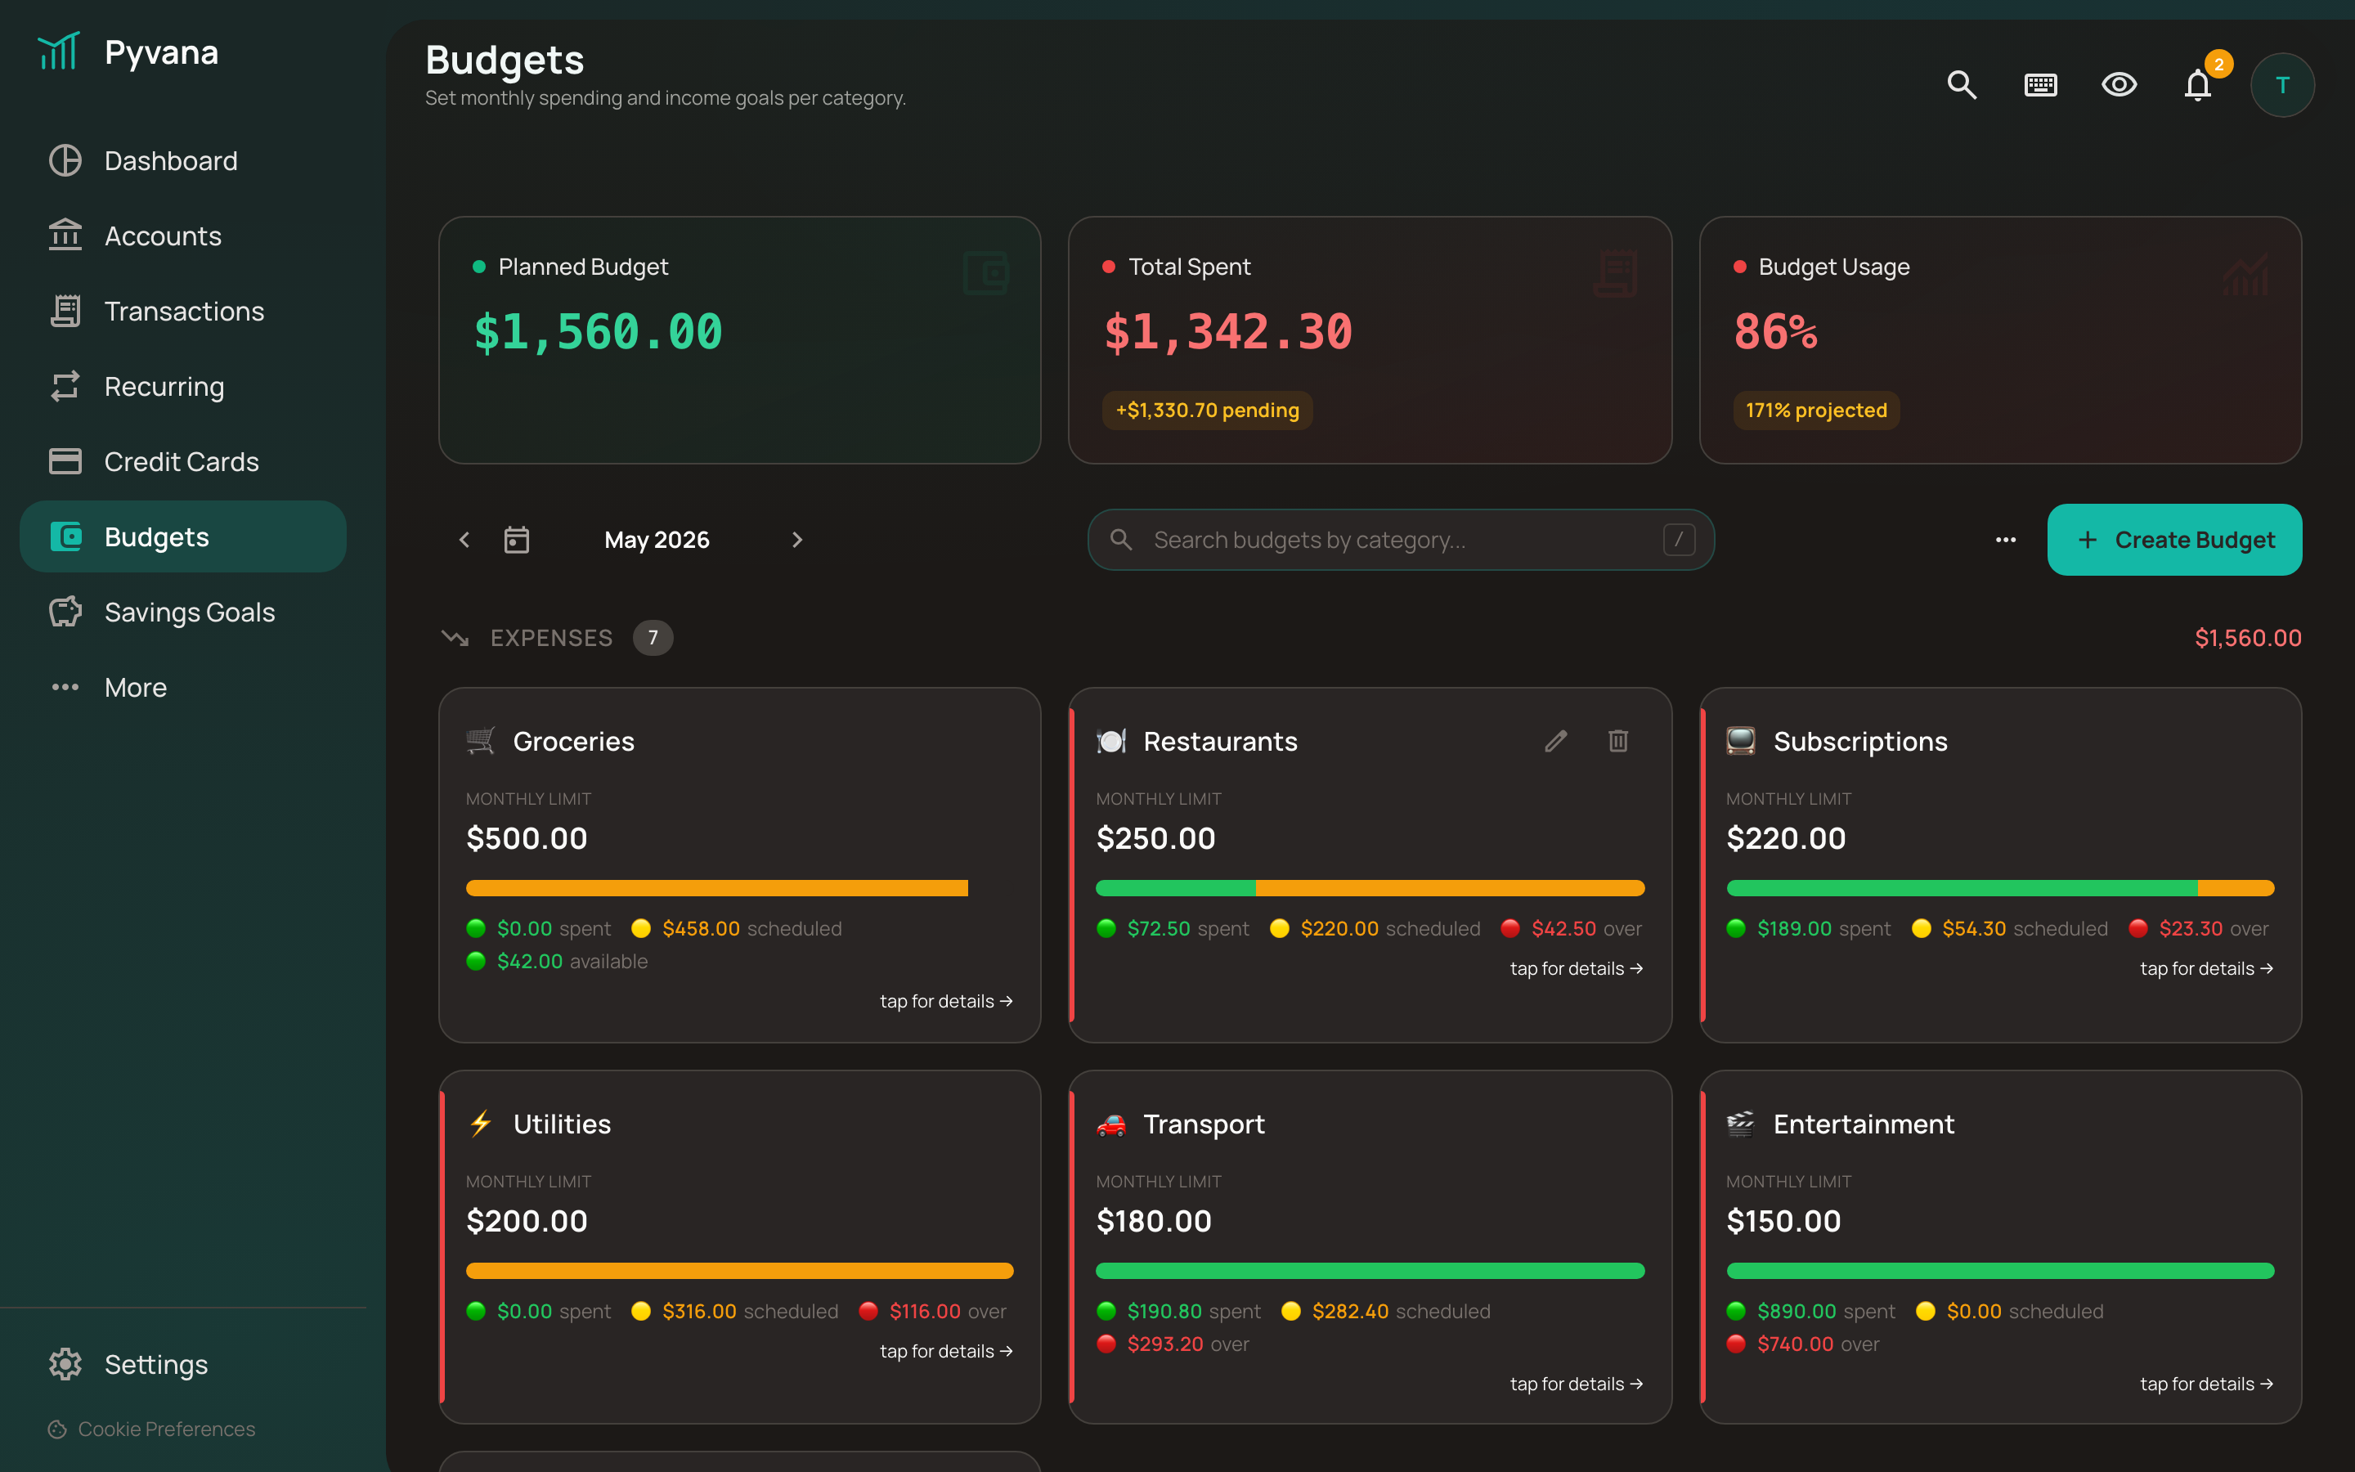Open notifications bell
Viewport: 2355px width, 1472px height.
coord(2197,85)
